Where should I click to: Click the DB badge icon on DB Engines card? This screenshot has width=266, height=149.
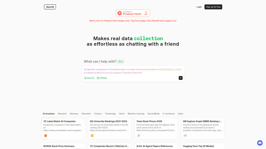pos(185,136)
